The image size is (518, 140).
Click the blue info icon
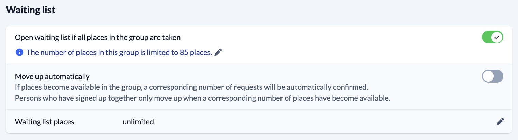pos(19,53)
